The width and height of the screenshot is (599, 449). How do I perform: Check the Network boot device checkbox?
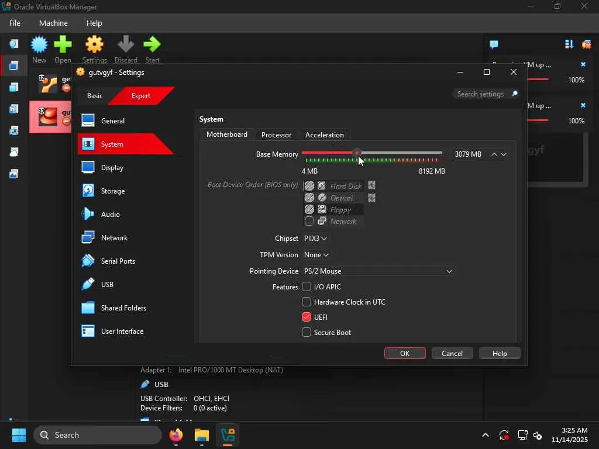(x=309, y=221)
